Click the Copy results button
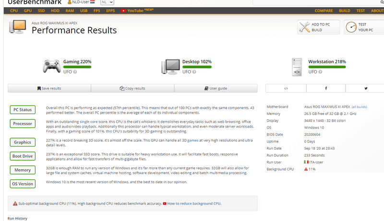The height and width of the screenshot is (221, 384). [x=132, y=88]
